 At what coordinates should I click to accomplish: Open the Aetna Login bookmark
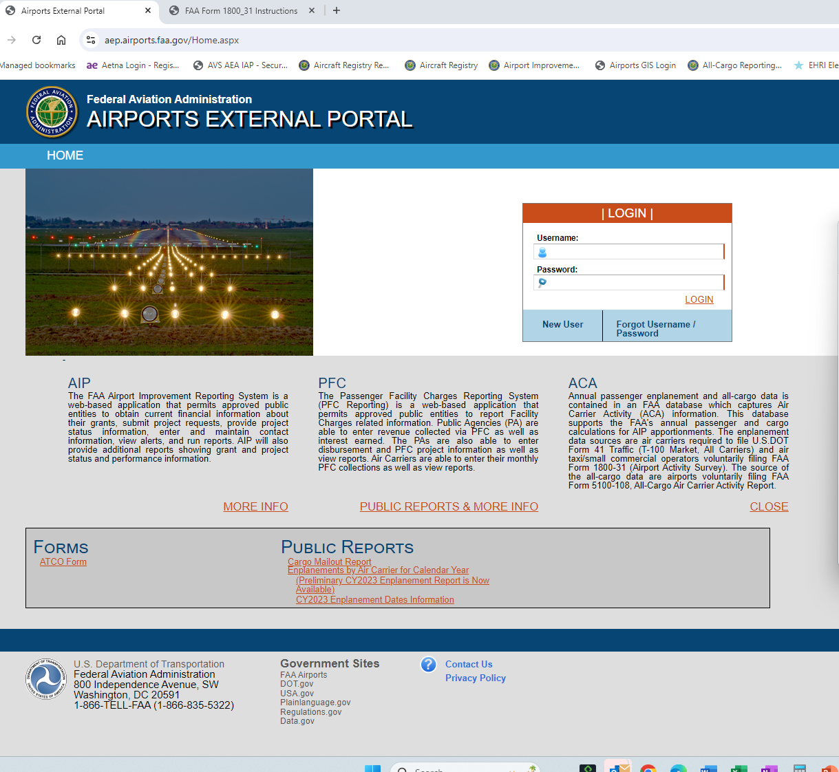pos(133,65)
